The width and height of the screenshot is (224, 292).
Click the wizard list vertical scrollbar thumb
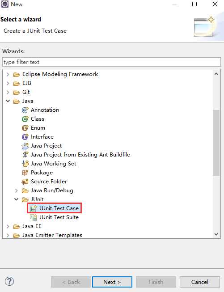tap(216, 143)
